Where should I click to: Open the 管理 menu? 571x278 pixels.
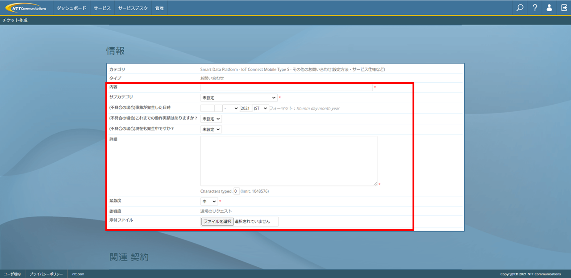[159, 8]
